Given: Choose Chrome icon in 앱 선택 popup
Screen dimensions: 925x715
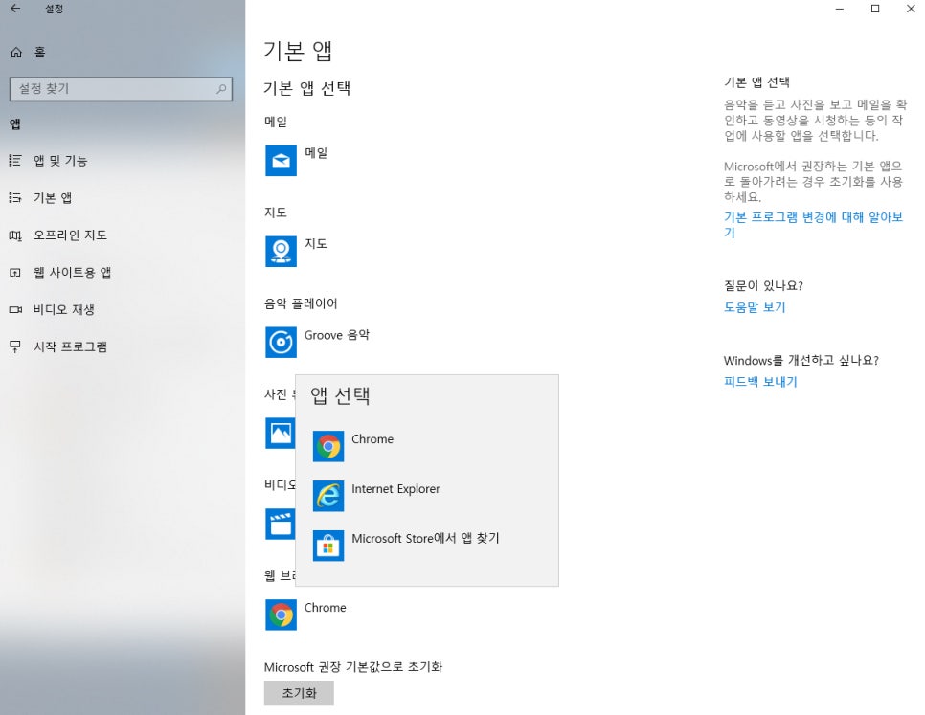Looking at the screenshot, I should click(328, 446).
